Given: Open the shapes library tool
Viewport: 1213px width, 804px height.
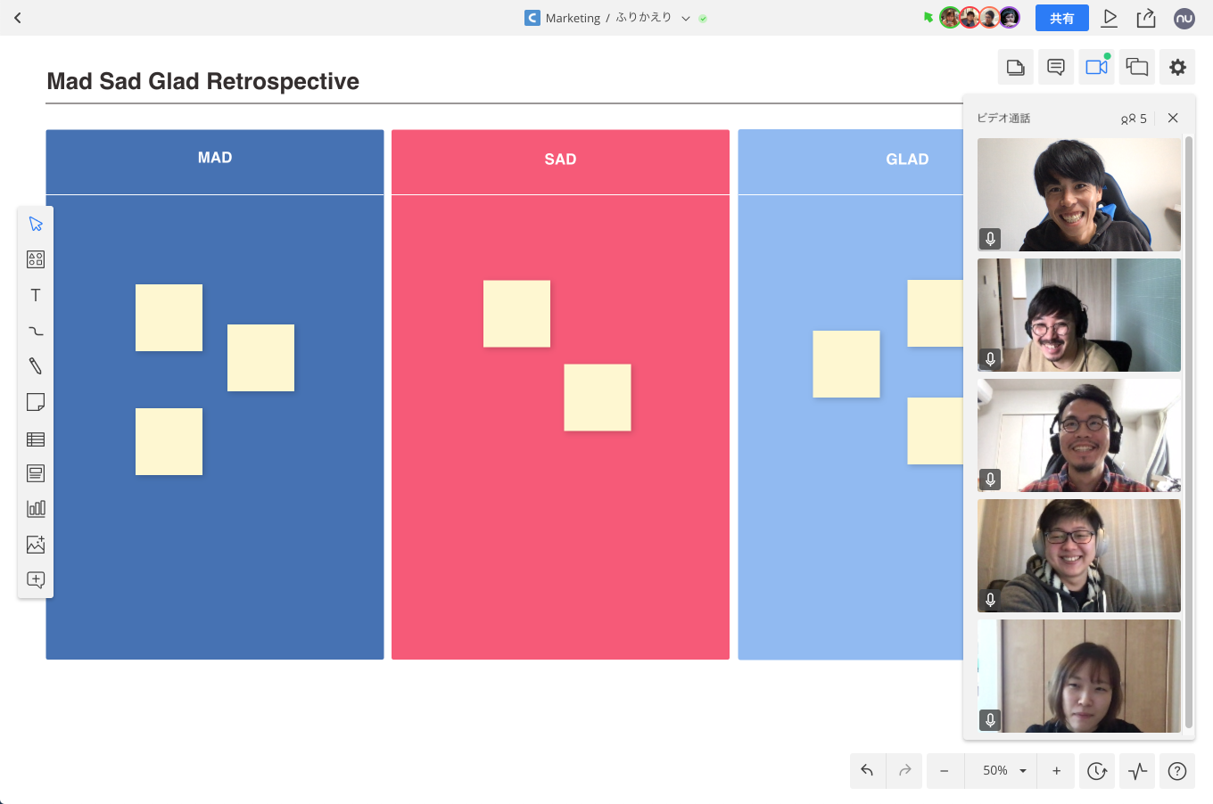Looking at the screenshot, I should coord(36,259).
